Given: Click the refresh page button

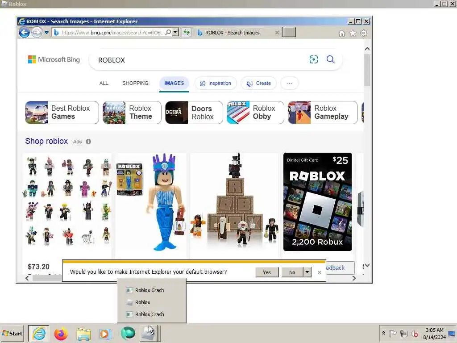Looking at the screenshot, I should pos(186,32).
